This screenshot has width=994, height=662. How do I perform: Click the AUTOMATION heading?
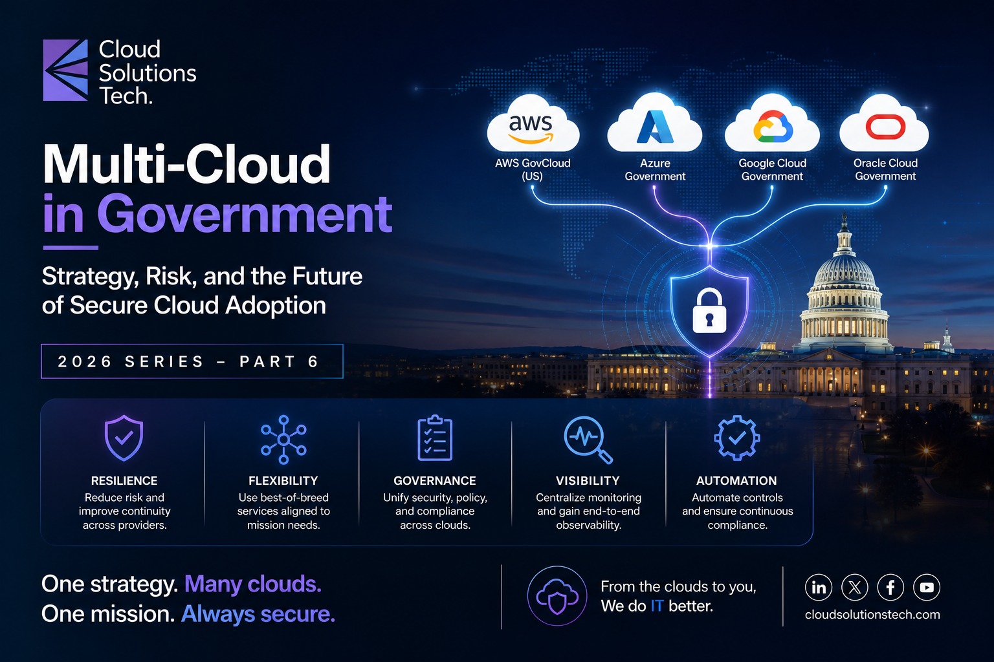(736, 481)
